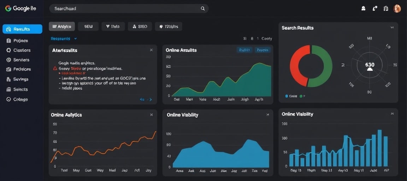Click the magnifier icon in the search bar
Image resolution: width=407 pixels, height=181 pixels.
click(x=203, y=8)
